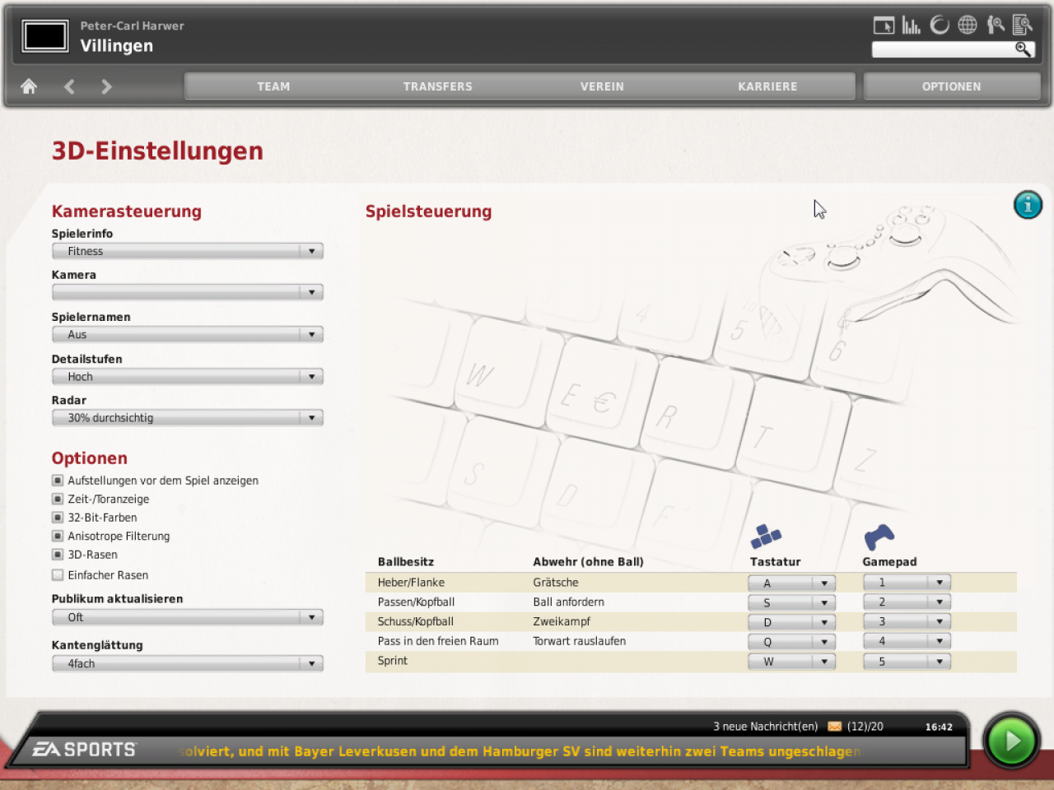Viewport: 1054px width, 790px height.
Task: Open the Radar transparency dropdown
Action: pos(188,418)
